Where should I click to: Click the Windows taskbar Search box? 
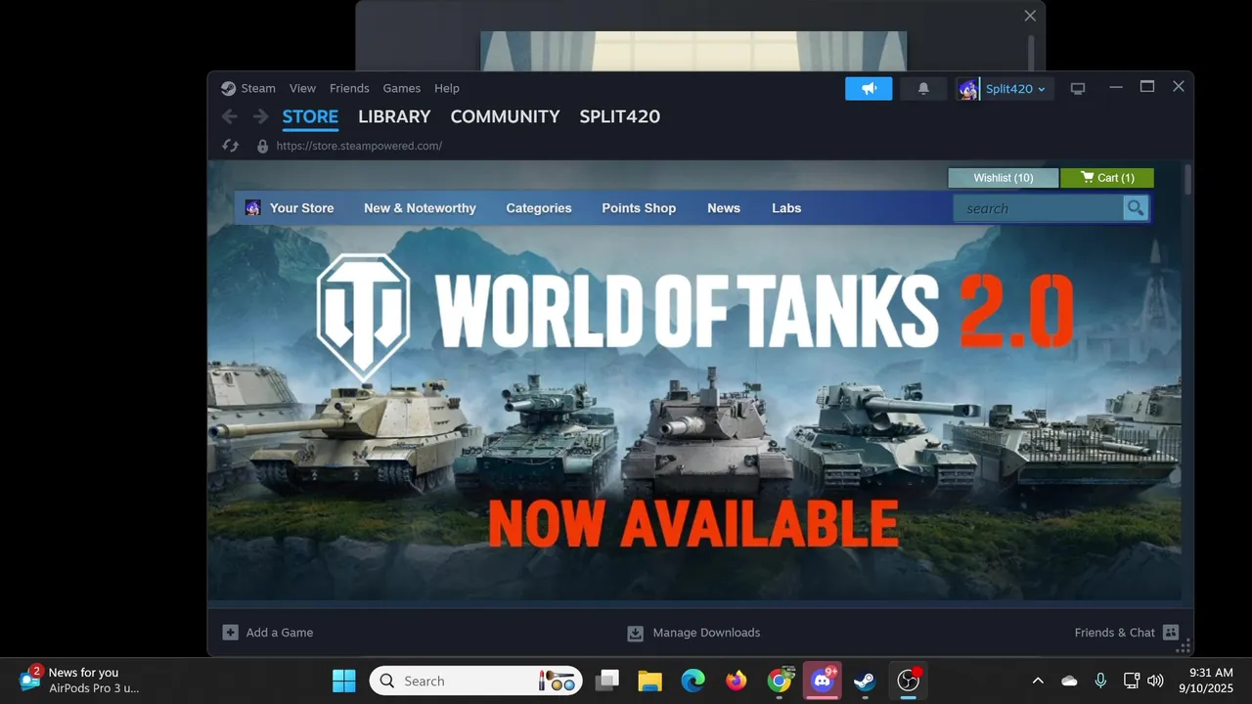tap(476, 681)
